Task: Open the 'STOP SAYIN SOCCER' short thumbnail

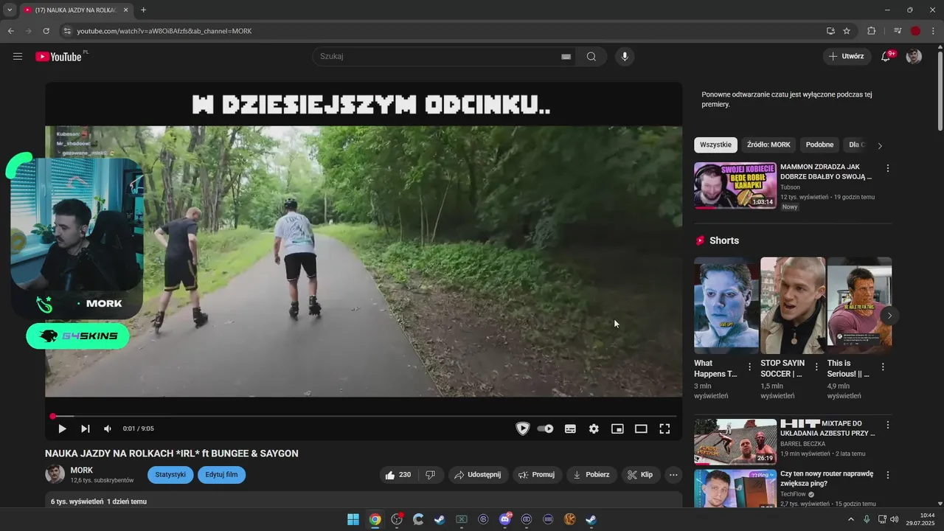Action: pyautogui.click(x=793, y=305)
